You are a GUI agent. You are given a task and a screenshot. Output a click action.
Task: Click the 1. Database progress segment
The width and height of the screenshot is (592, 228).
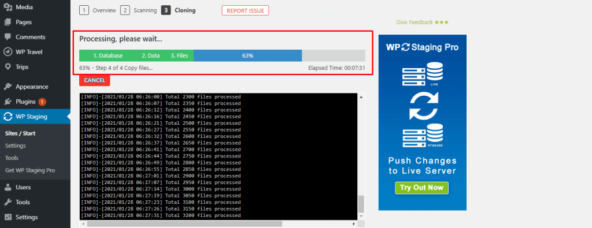tap(108, 55)
